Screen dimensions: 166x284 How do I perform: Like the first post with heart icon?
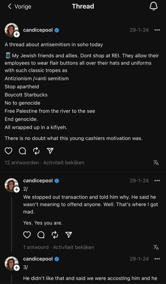pyautogui.click(x=8, y=151)
